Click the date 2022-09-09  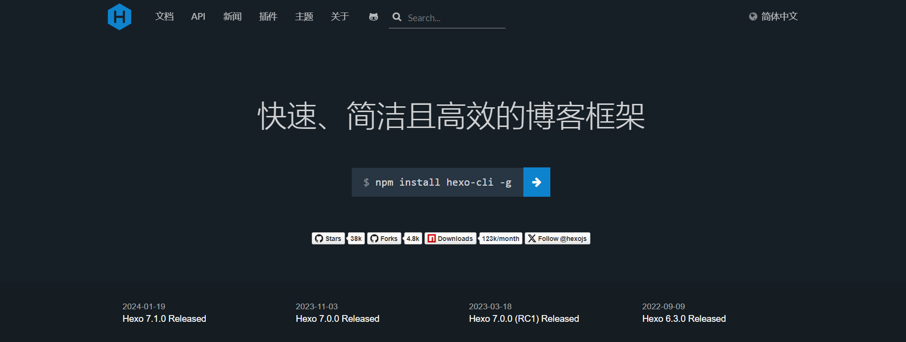click(663, 306)
